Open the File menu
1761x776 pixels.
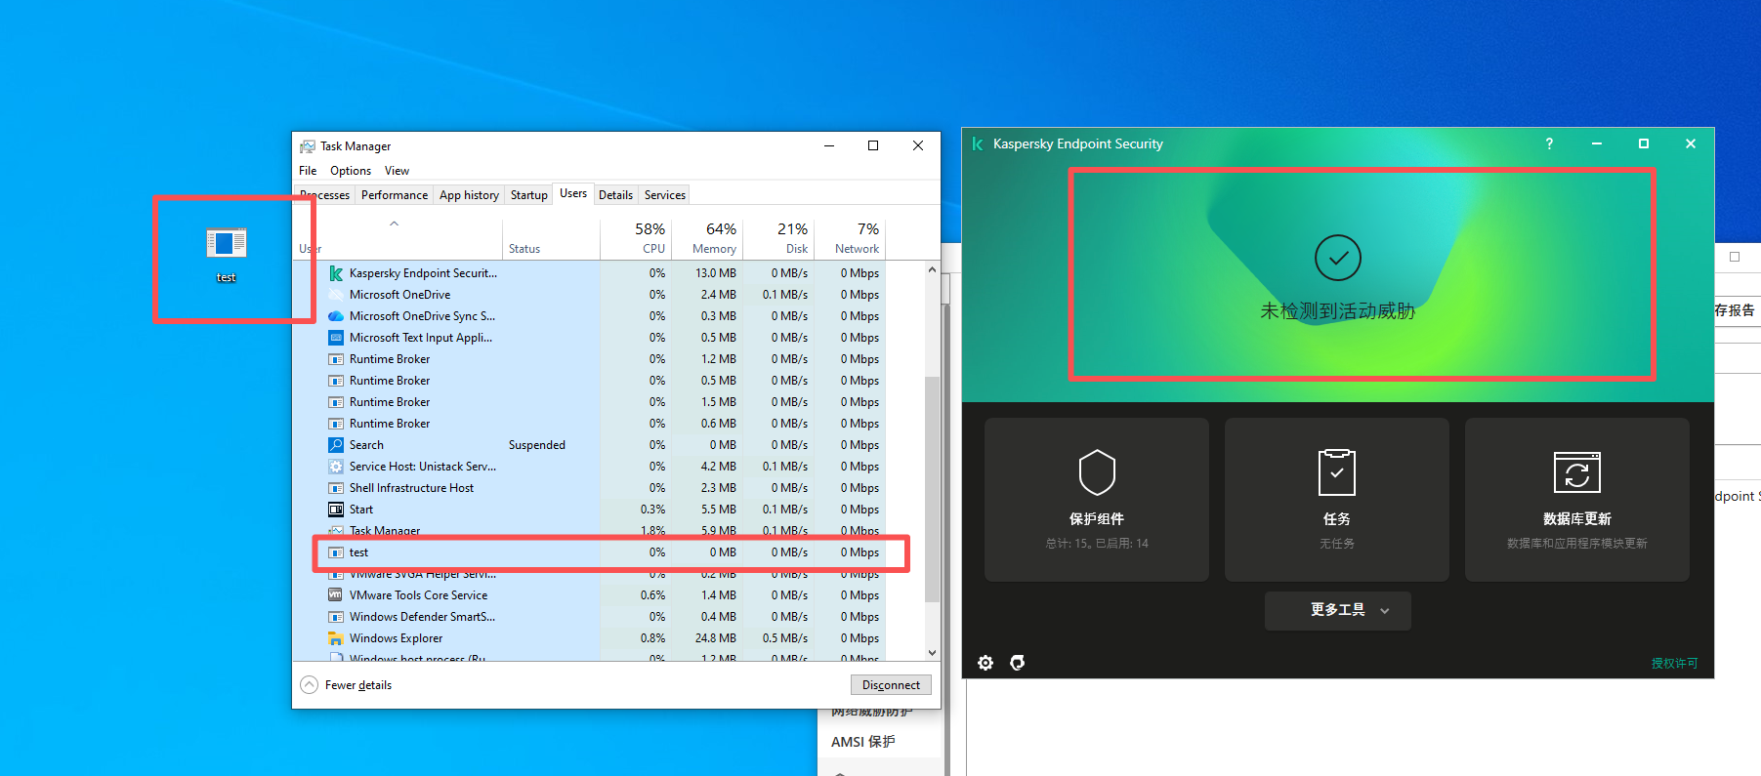pos(308,171)
